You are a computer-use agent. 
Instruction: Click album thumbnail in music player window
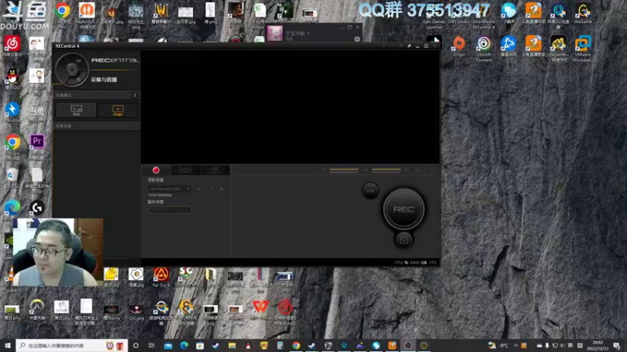tap(275, 34)
